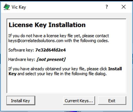The height and width of the screenshot is (112, 133).
Task: Click the empty area below the instructions text
Action: pyautogui.click(x=67, y=84)
